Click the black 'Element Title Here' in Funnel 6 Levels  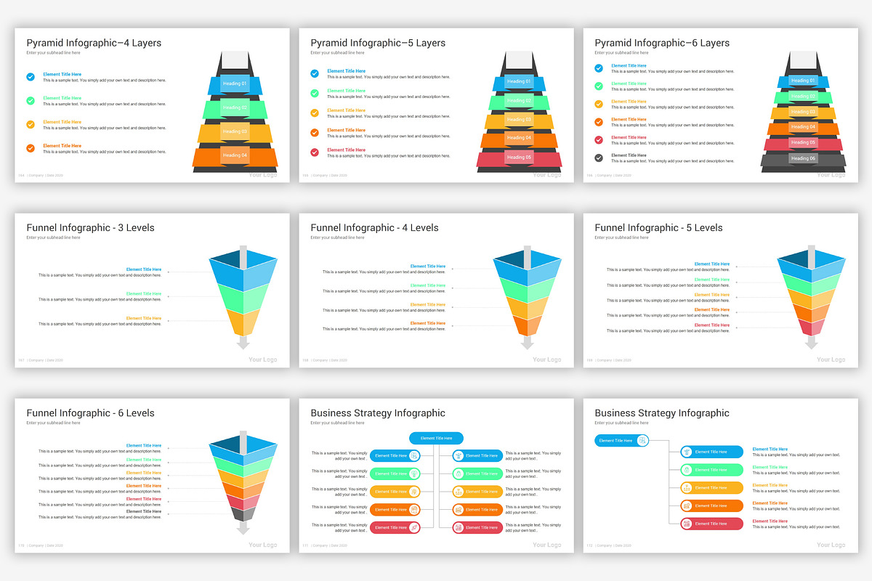click(144, 511)
